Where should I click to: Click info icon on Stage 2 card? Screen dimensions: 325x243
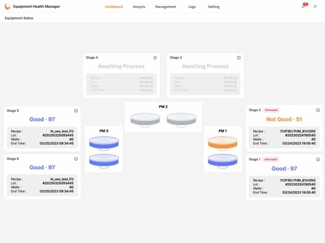pyautogui.click(x=318, y=110)
